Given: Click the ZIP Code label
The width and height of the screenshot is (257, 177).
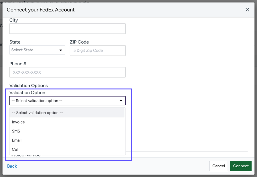Looking at the screenshot, I should click(79, 42).
